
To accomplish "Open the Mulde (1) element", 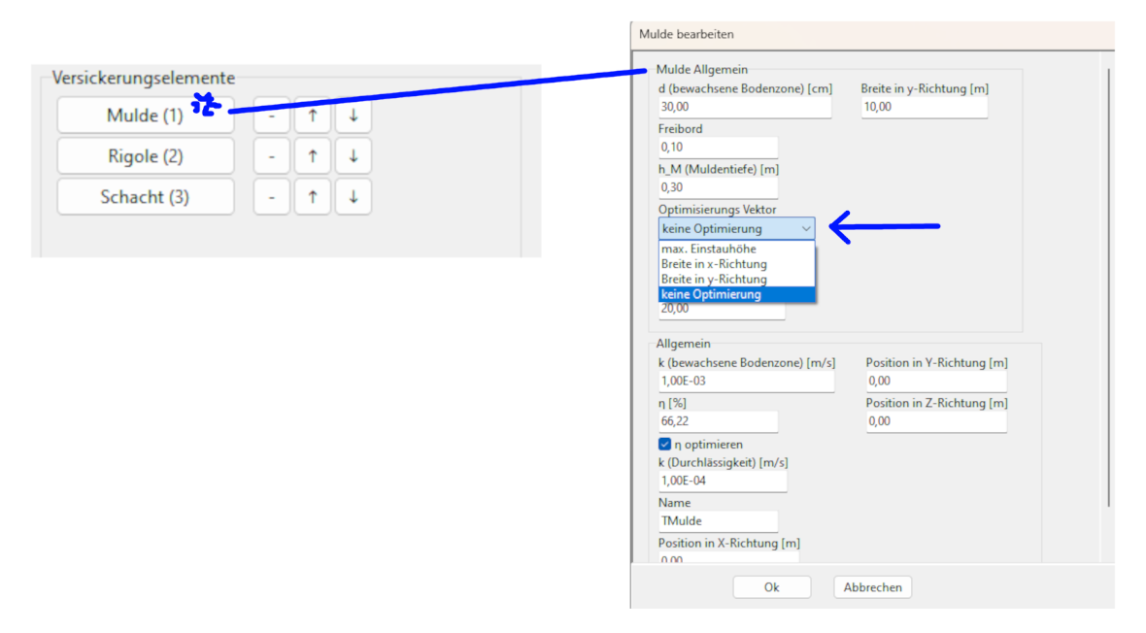I will pyautogui.click(x=145, y=116).
